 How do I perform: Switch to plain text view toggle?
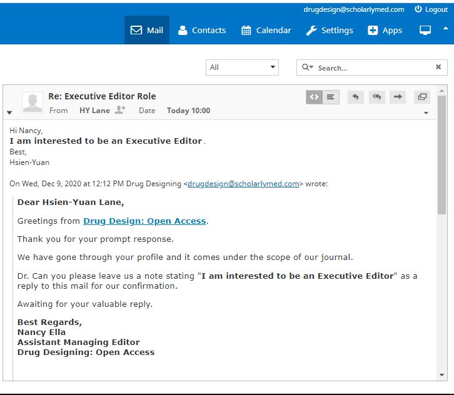coord(330,97)
